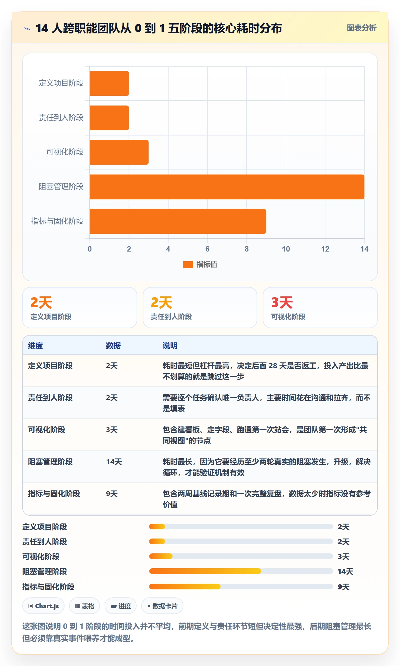Image resolution: width=400 pixels, height=666 pixels.
Task: Toggle the 指标值 legend color swatch
Action: point(188,265)
